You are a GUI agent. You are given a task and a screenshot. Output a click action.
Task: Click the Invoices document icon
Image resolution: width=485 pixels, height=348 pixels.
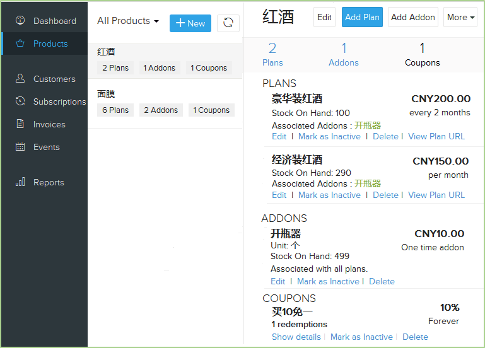click(x=20, y=124)
